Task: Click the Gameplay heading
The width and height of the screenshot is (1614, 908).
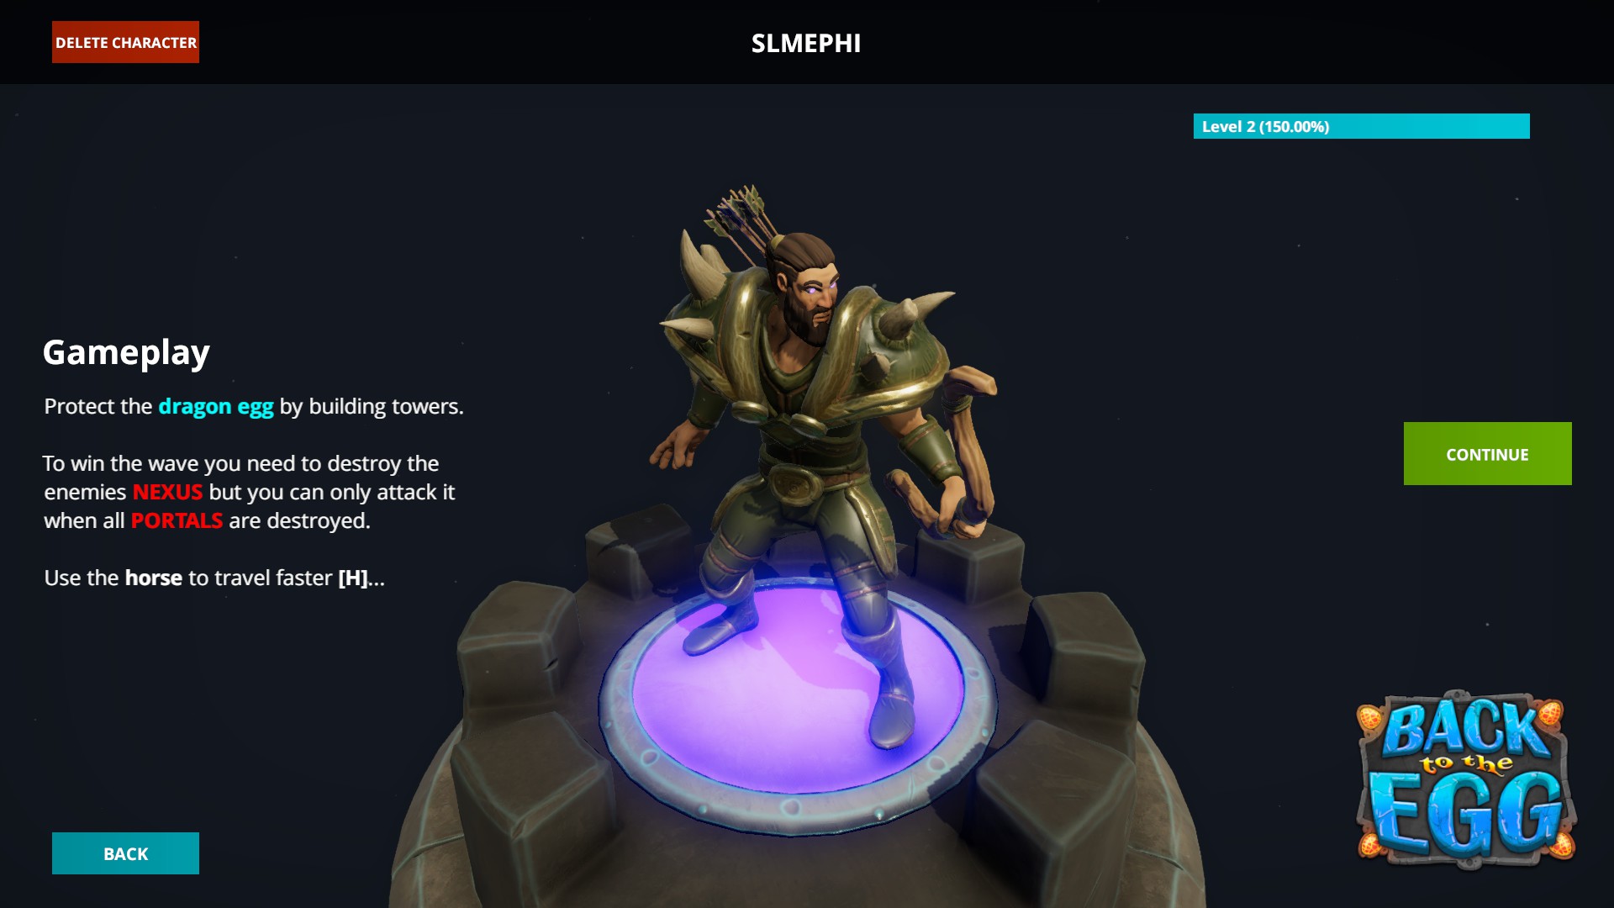Action: click(126, 352)
